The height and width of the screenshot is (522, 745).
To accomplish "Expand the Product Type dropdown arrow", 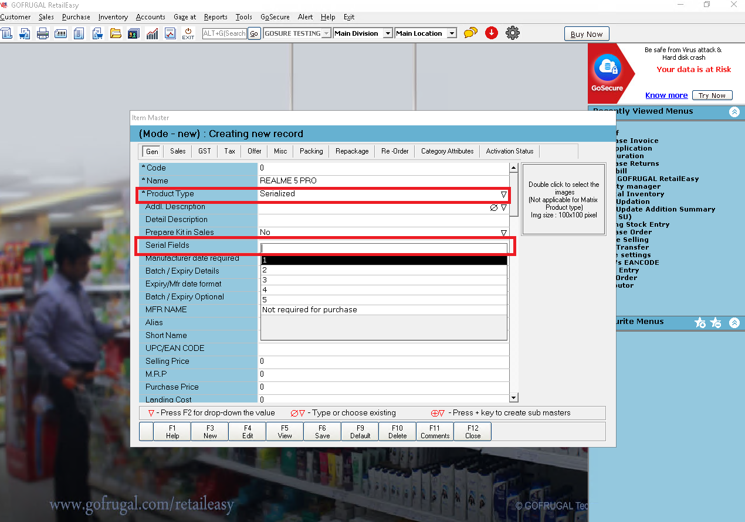I will [x=503, y=194].
